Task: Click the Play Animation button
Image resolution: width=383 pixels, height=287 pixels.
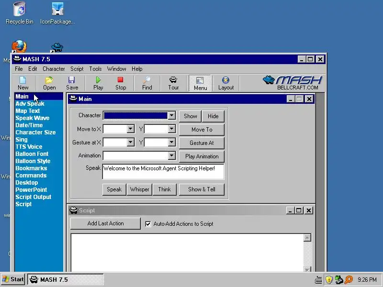Action: [x=202, y=156]
